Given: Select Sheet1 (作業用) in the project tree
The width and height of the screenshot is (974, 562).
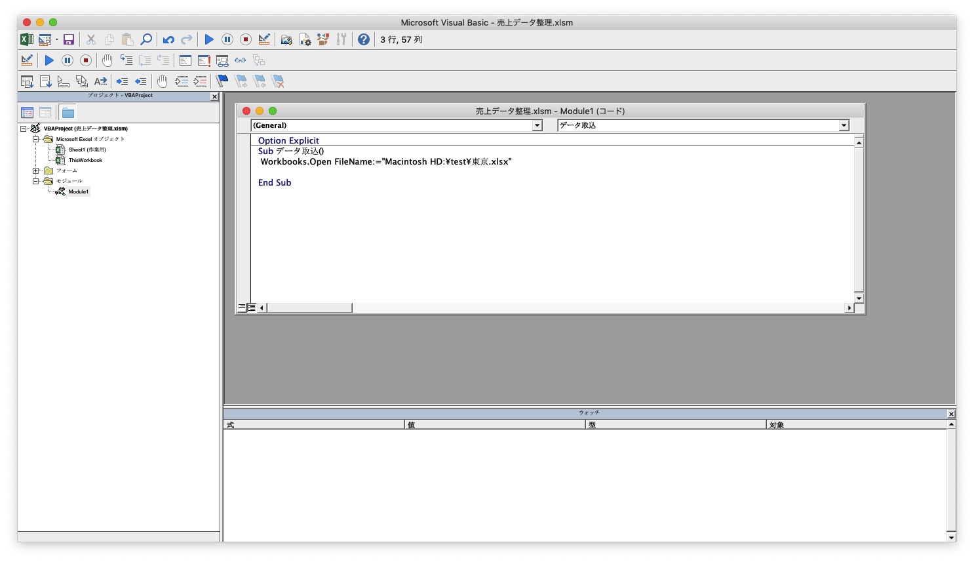Looking at the screenshot, I should click(x=87, y=150).
